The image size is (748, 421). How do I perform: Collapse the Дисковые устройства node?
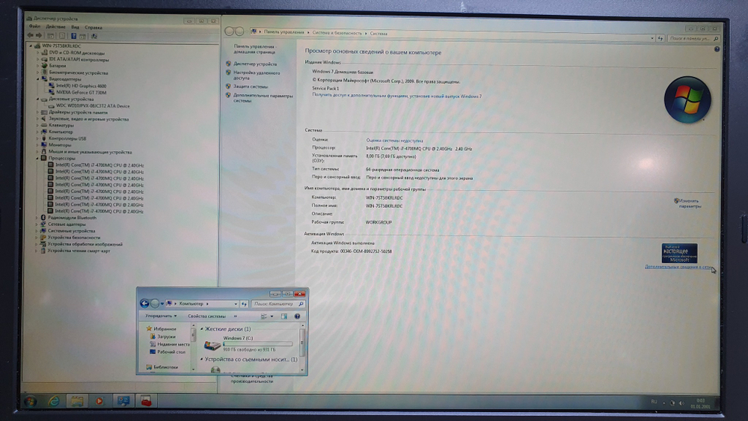[38, 99]
